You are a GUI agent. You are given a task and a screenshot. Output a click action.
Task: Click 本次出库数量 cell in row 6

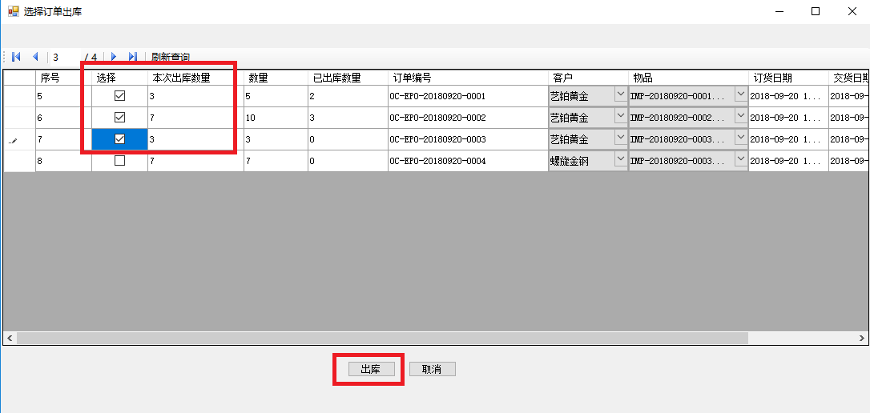click(x=195, y=118)
